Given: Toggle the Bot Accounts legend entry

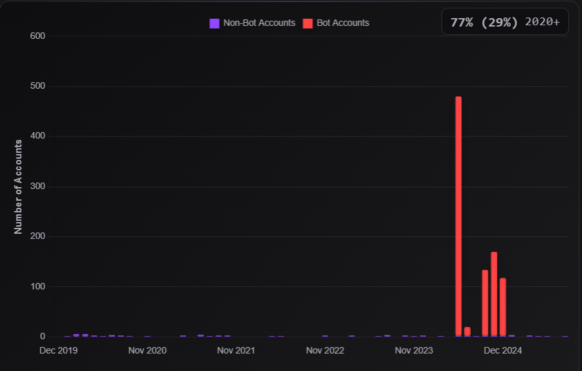Looking at the screenshot, I should 336,23.
